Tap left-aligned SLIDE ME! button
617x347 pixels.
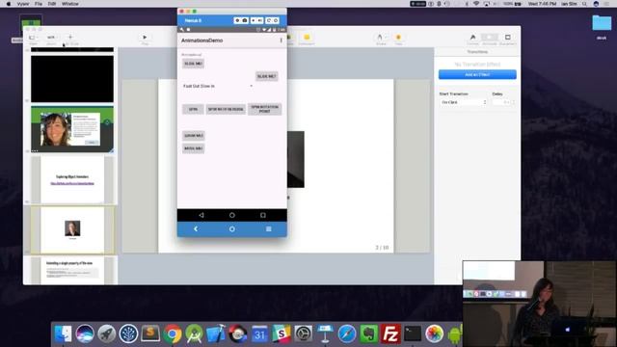click(193, 64)
